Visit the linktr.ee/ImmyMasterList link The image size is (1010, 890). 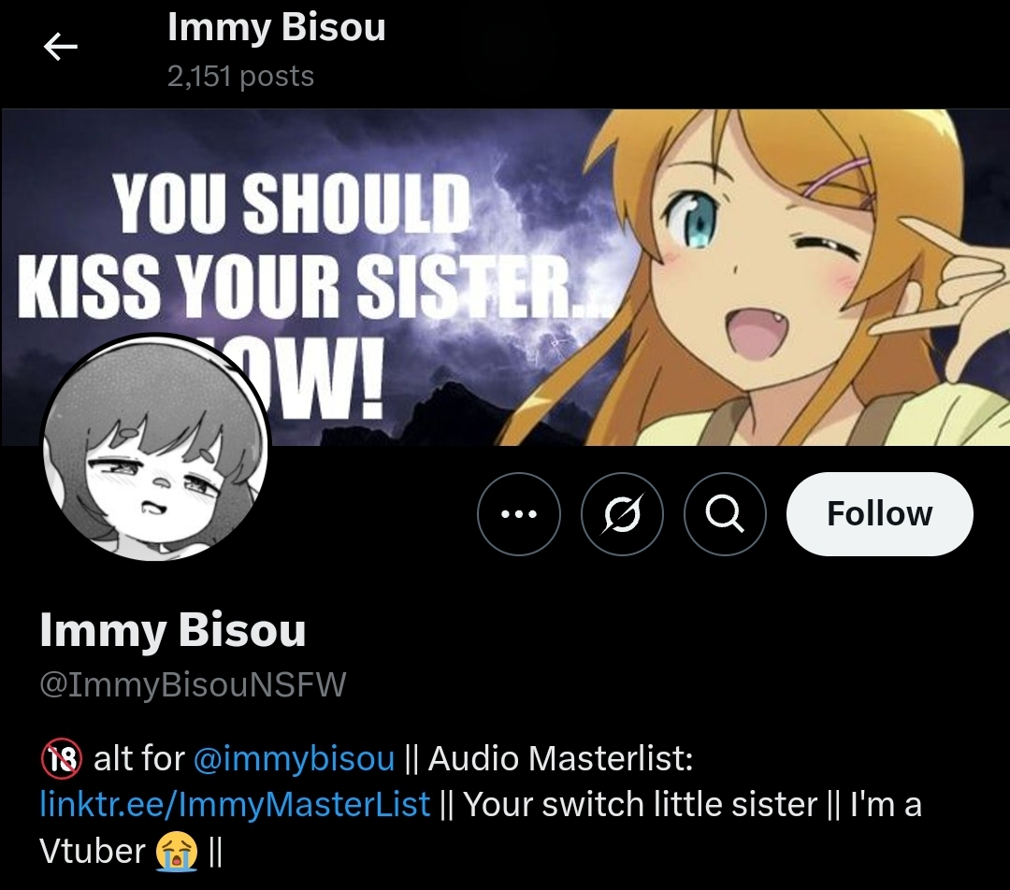(235, 804)
